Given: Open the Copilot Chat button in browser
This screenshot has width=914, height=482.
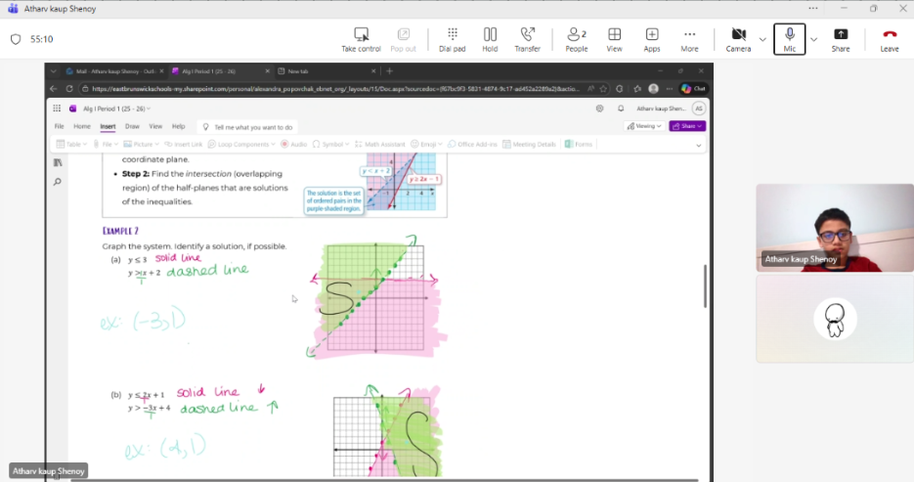Looking at the screenshot, I should tap(694, 89).
